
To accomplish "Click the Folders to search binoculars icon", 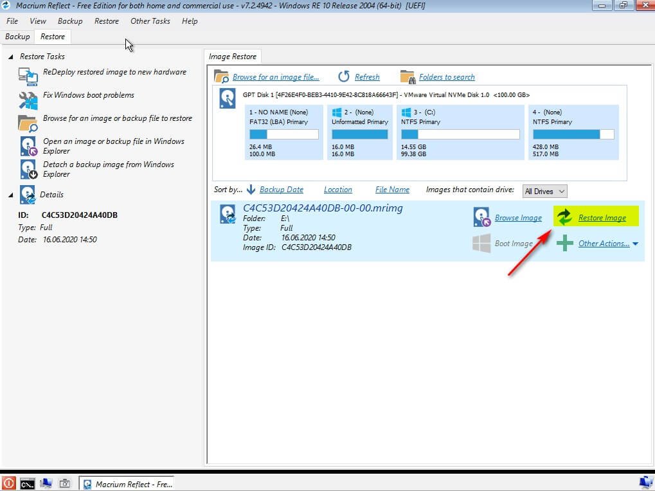I will (x=408, y=77).
